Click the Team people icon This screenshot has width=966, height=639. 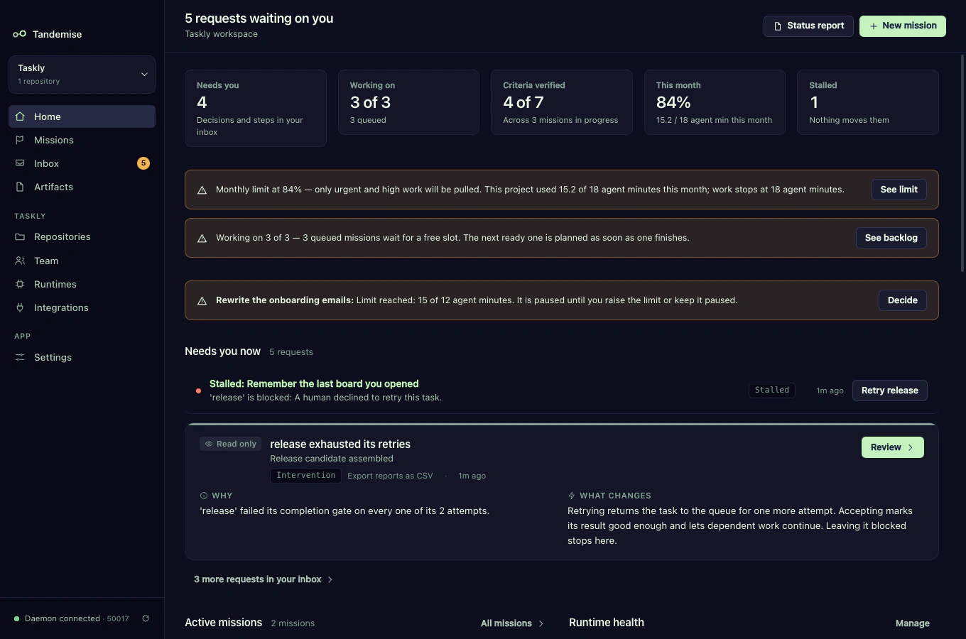[20, 261]
